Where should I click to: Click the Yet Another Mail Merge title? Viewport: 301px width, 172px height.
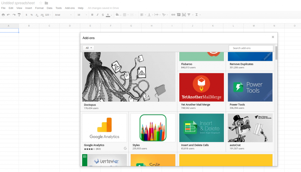click(x=195, y=105)
